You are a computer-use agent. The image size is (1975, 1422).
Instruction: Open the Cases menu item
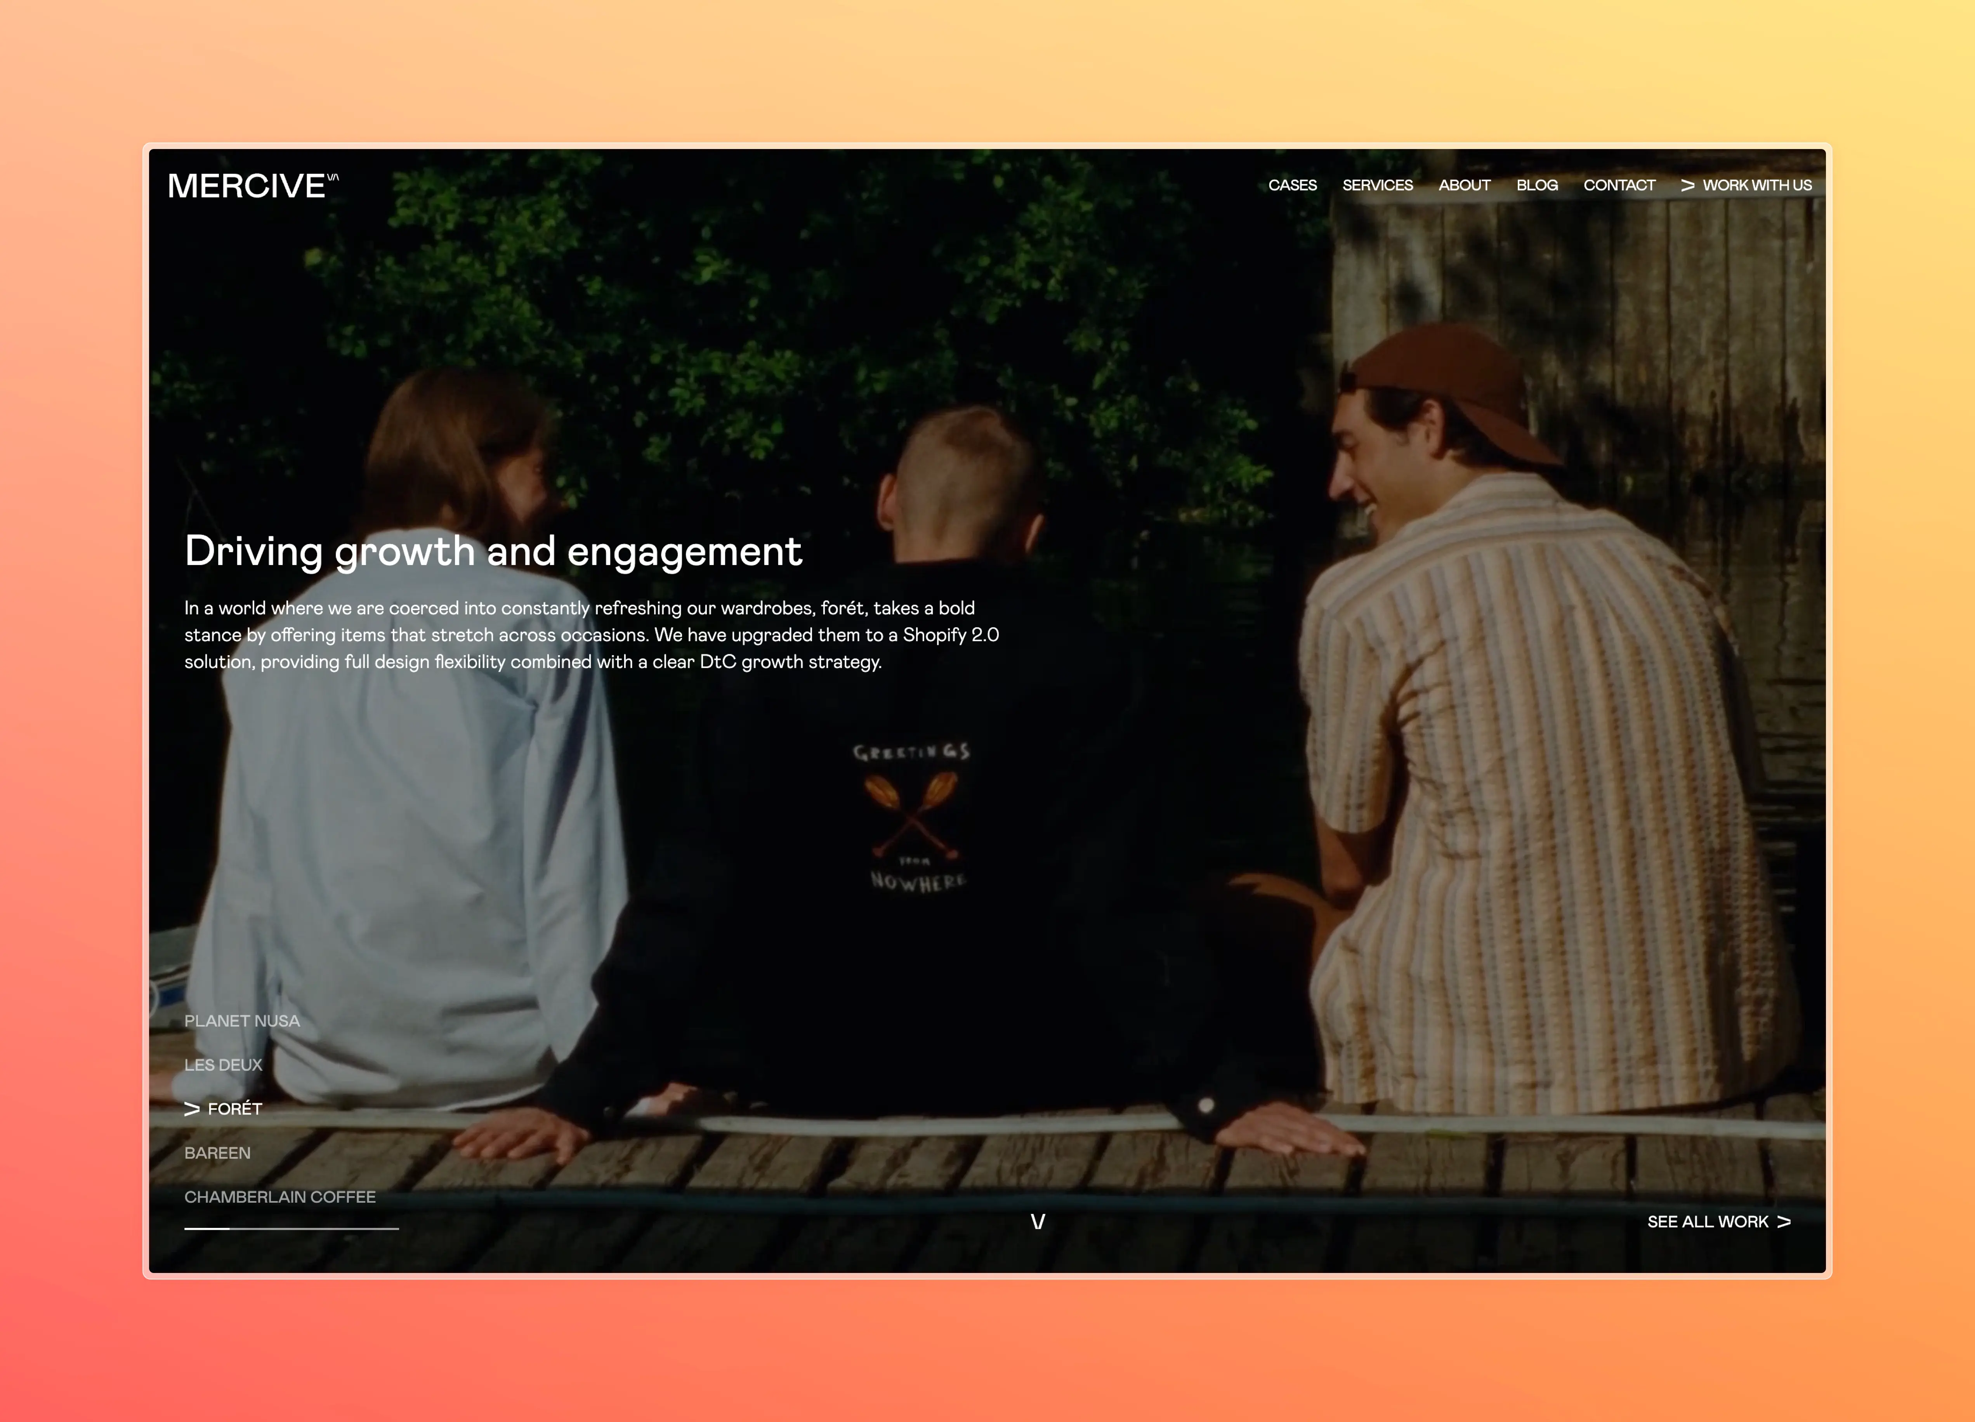click(x=1292, y=186)
